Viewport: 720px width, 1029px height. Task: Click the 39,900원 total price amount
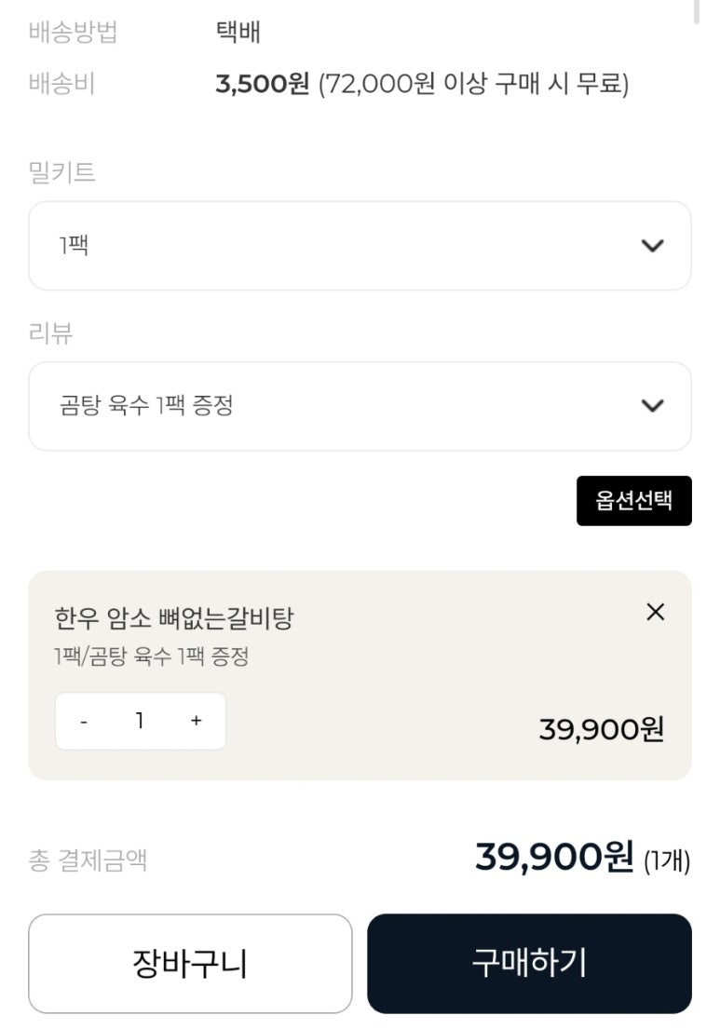(554, 858)
